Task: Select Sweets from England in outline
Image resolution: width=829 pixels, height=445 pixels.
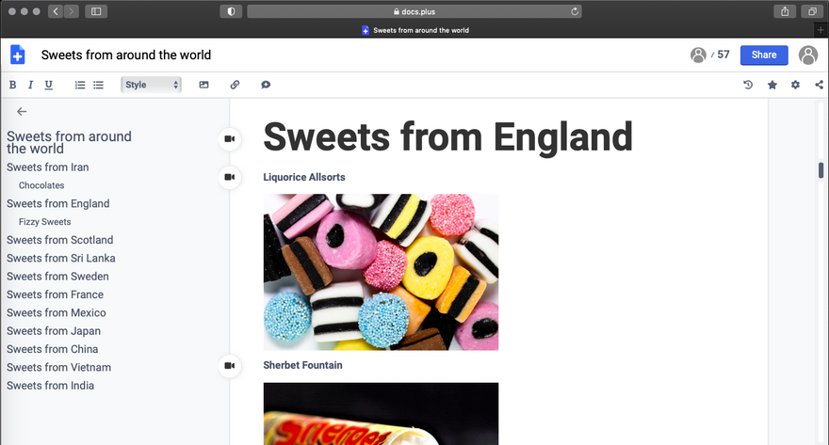Action: tap(58, 204)
